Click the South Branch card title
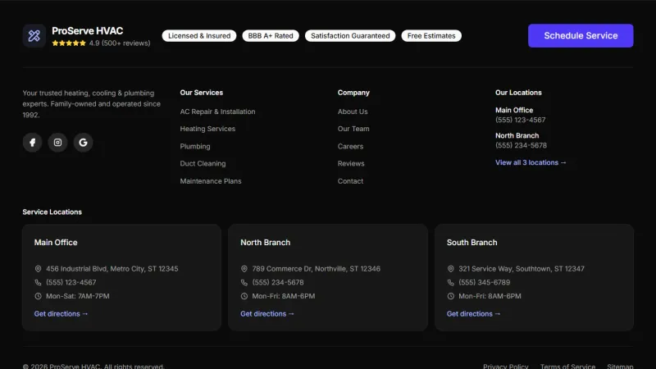Image resolution: width=656 pixels, height=369 pixels. [x=472, y=243]
